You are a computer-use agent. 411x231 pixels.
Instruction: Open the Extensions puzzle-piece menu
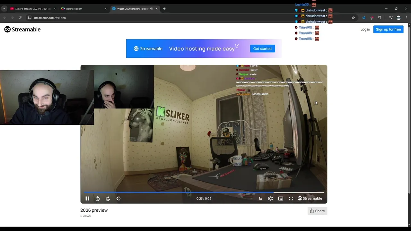[379, 18]
